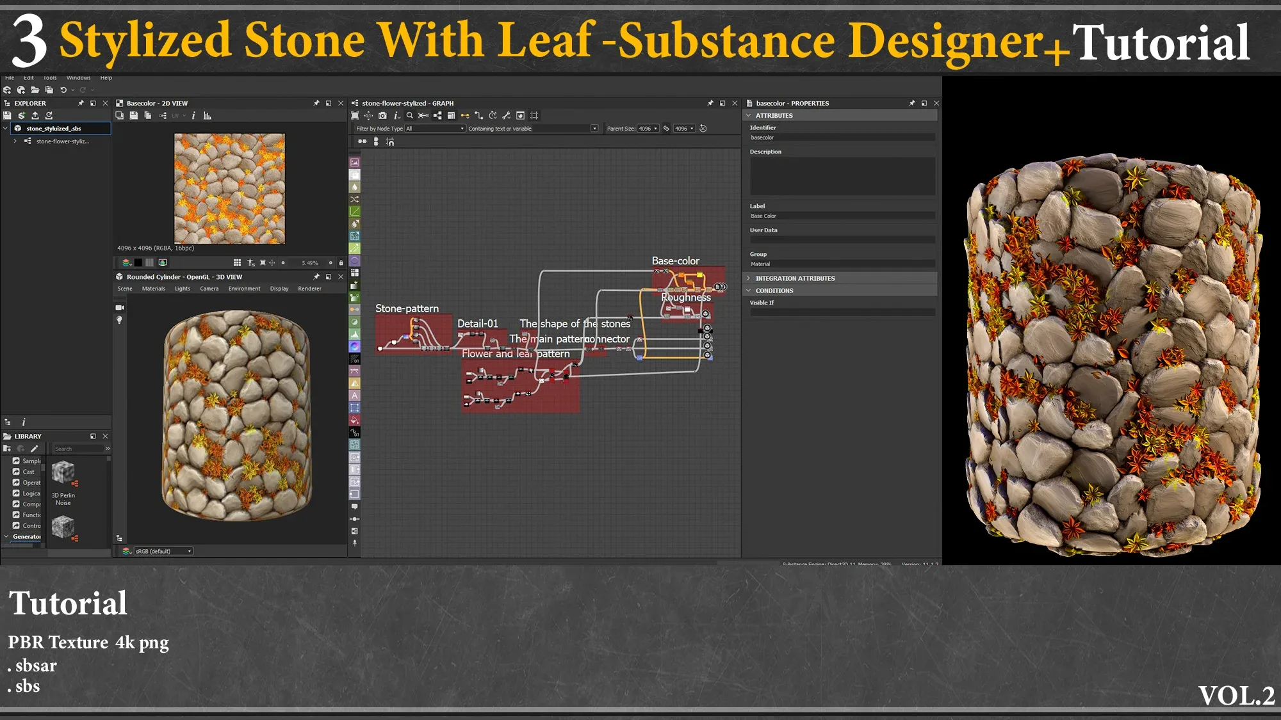Image resolution: width=1281 pixels, height=720 pixels.
Task: Pin the stone-flower-stylized Graph panel
Action: pos(710,103)
